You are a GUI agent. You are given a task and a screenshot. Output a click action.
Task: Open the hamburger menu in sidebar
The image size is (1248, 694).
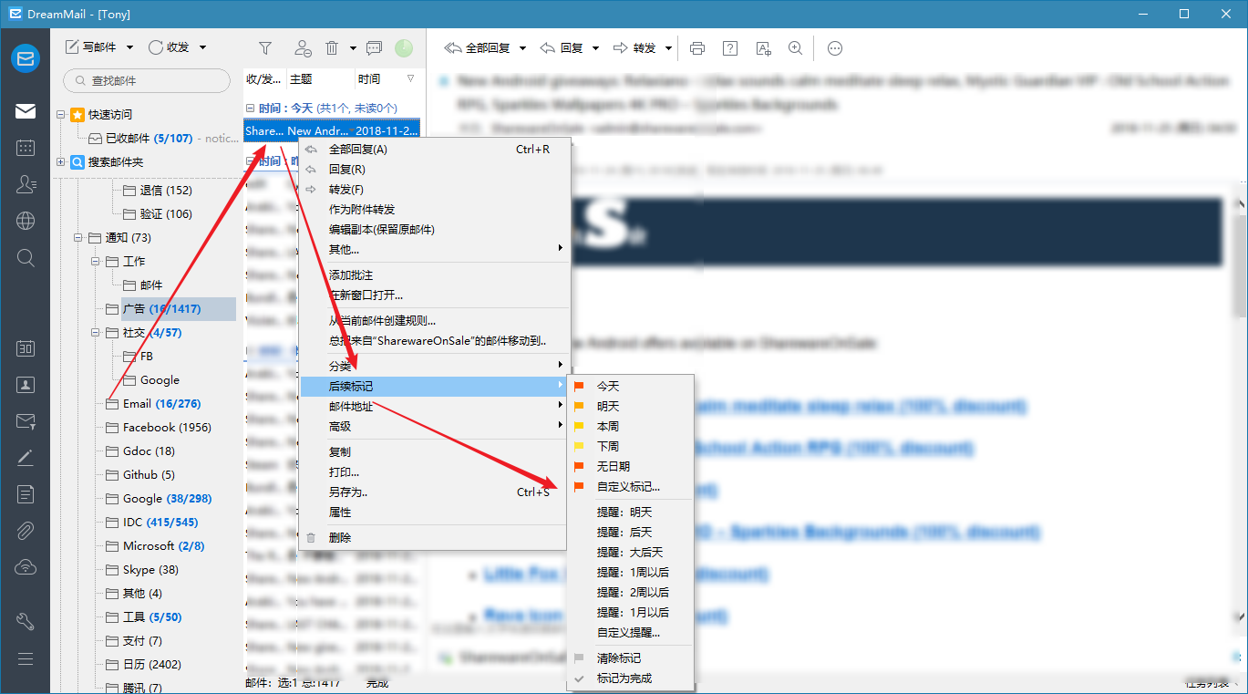click(25, 658)
